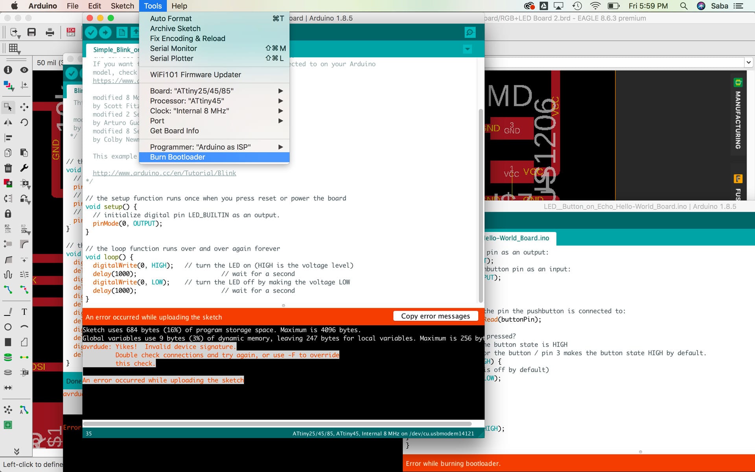Open the EAGLE command line dropdown arrow
755x472 pixels.
[x=749, y=62]
